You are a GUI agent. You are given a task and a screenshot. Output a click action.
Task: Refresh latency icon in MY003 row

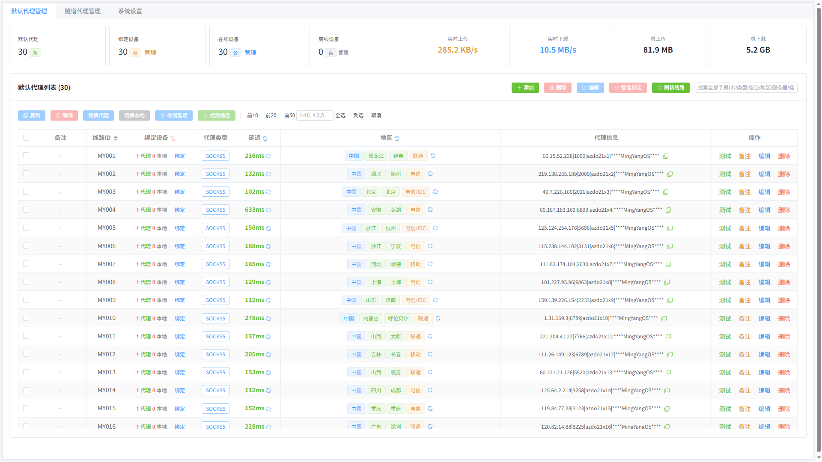(x=268, y=192)
